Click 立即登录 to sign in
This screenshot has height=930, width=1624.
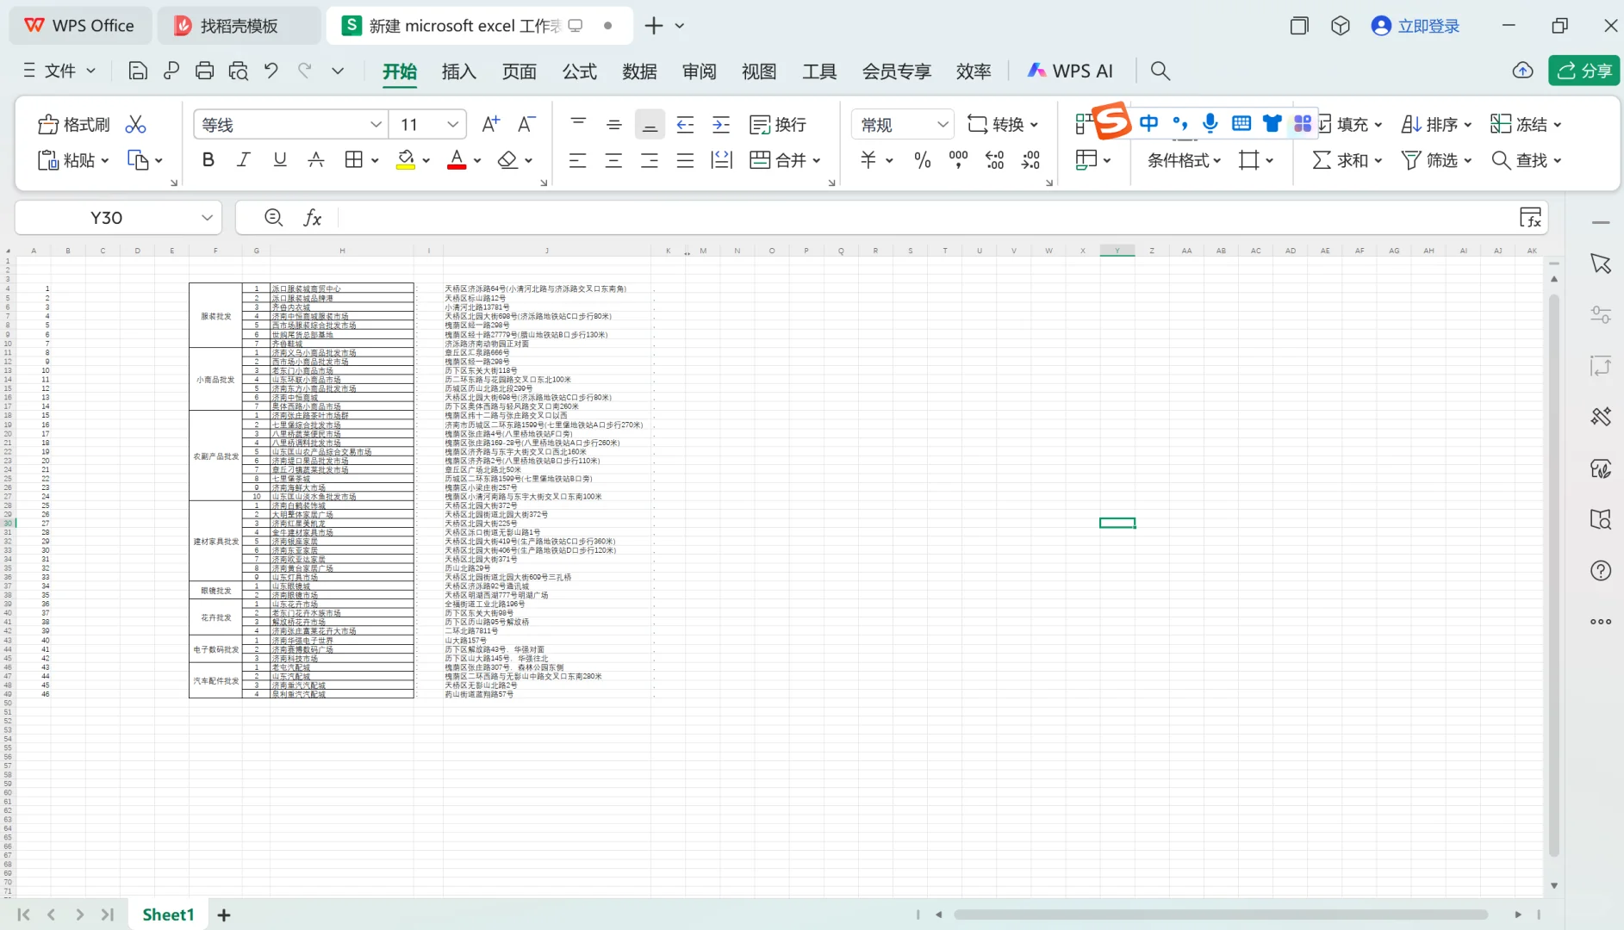pos(1416,26)
